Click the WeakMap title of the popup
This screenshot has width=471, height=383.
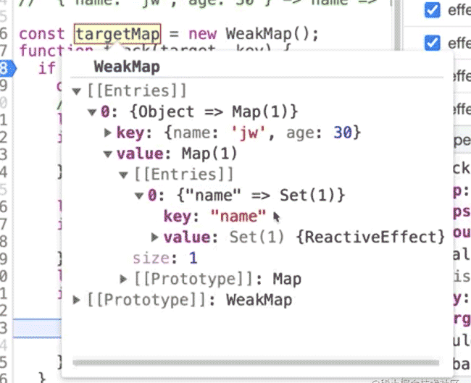[127, 68]
